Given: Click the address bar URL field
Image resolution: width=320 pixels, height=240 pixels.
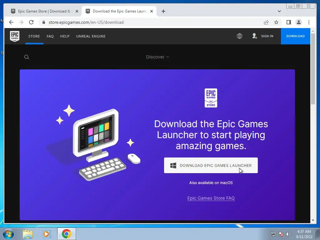Looking at the screenshot, I should tap(151, 22).
